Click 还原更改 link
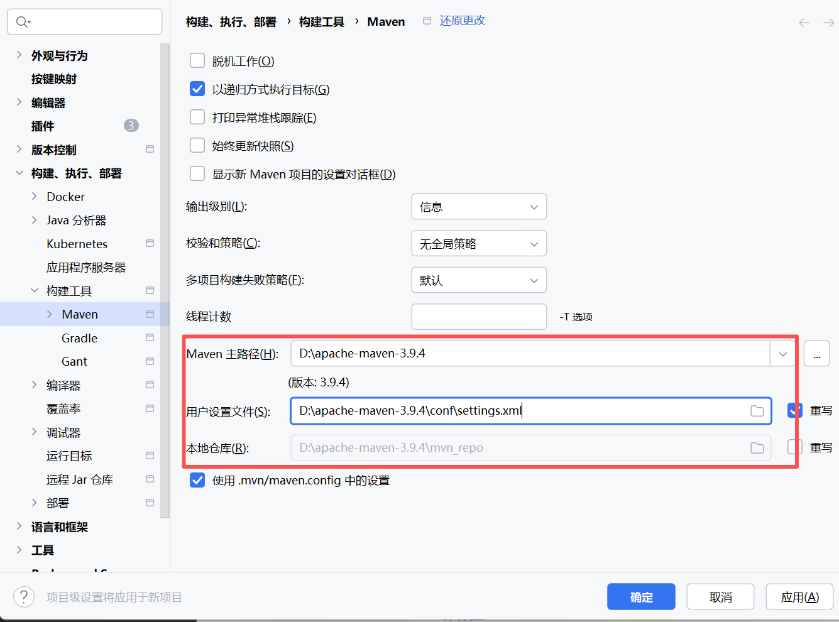The height and width of the screenshot is (622, 839). (x=463, y=21)
